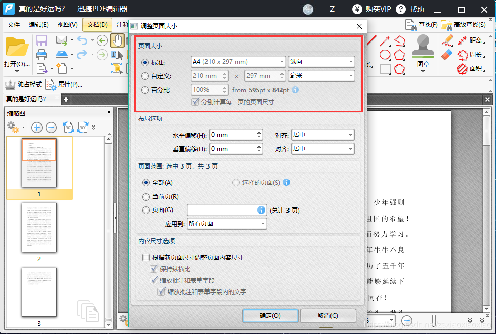Select the red rectangle drawing tool

[385, 69]
